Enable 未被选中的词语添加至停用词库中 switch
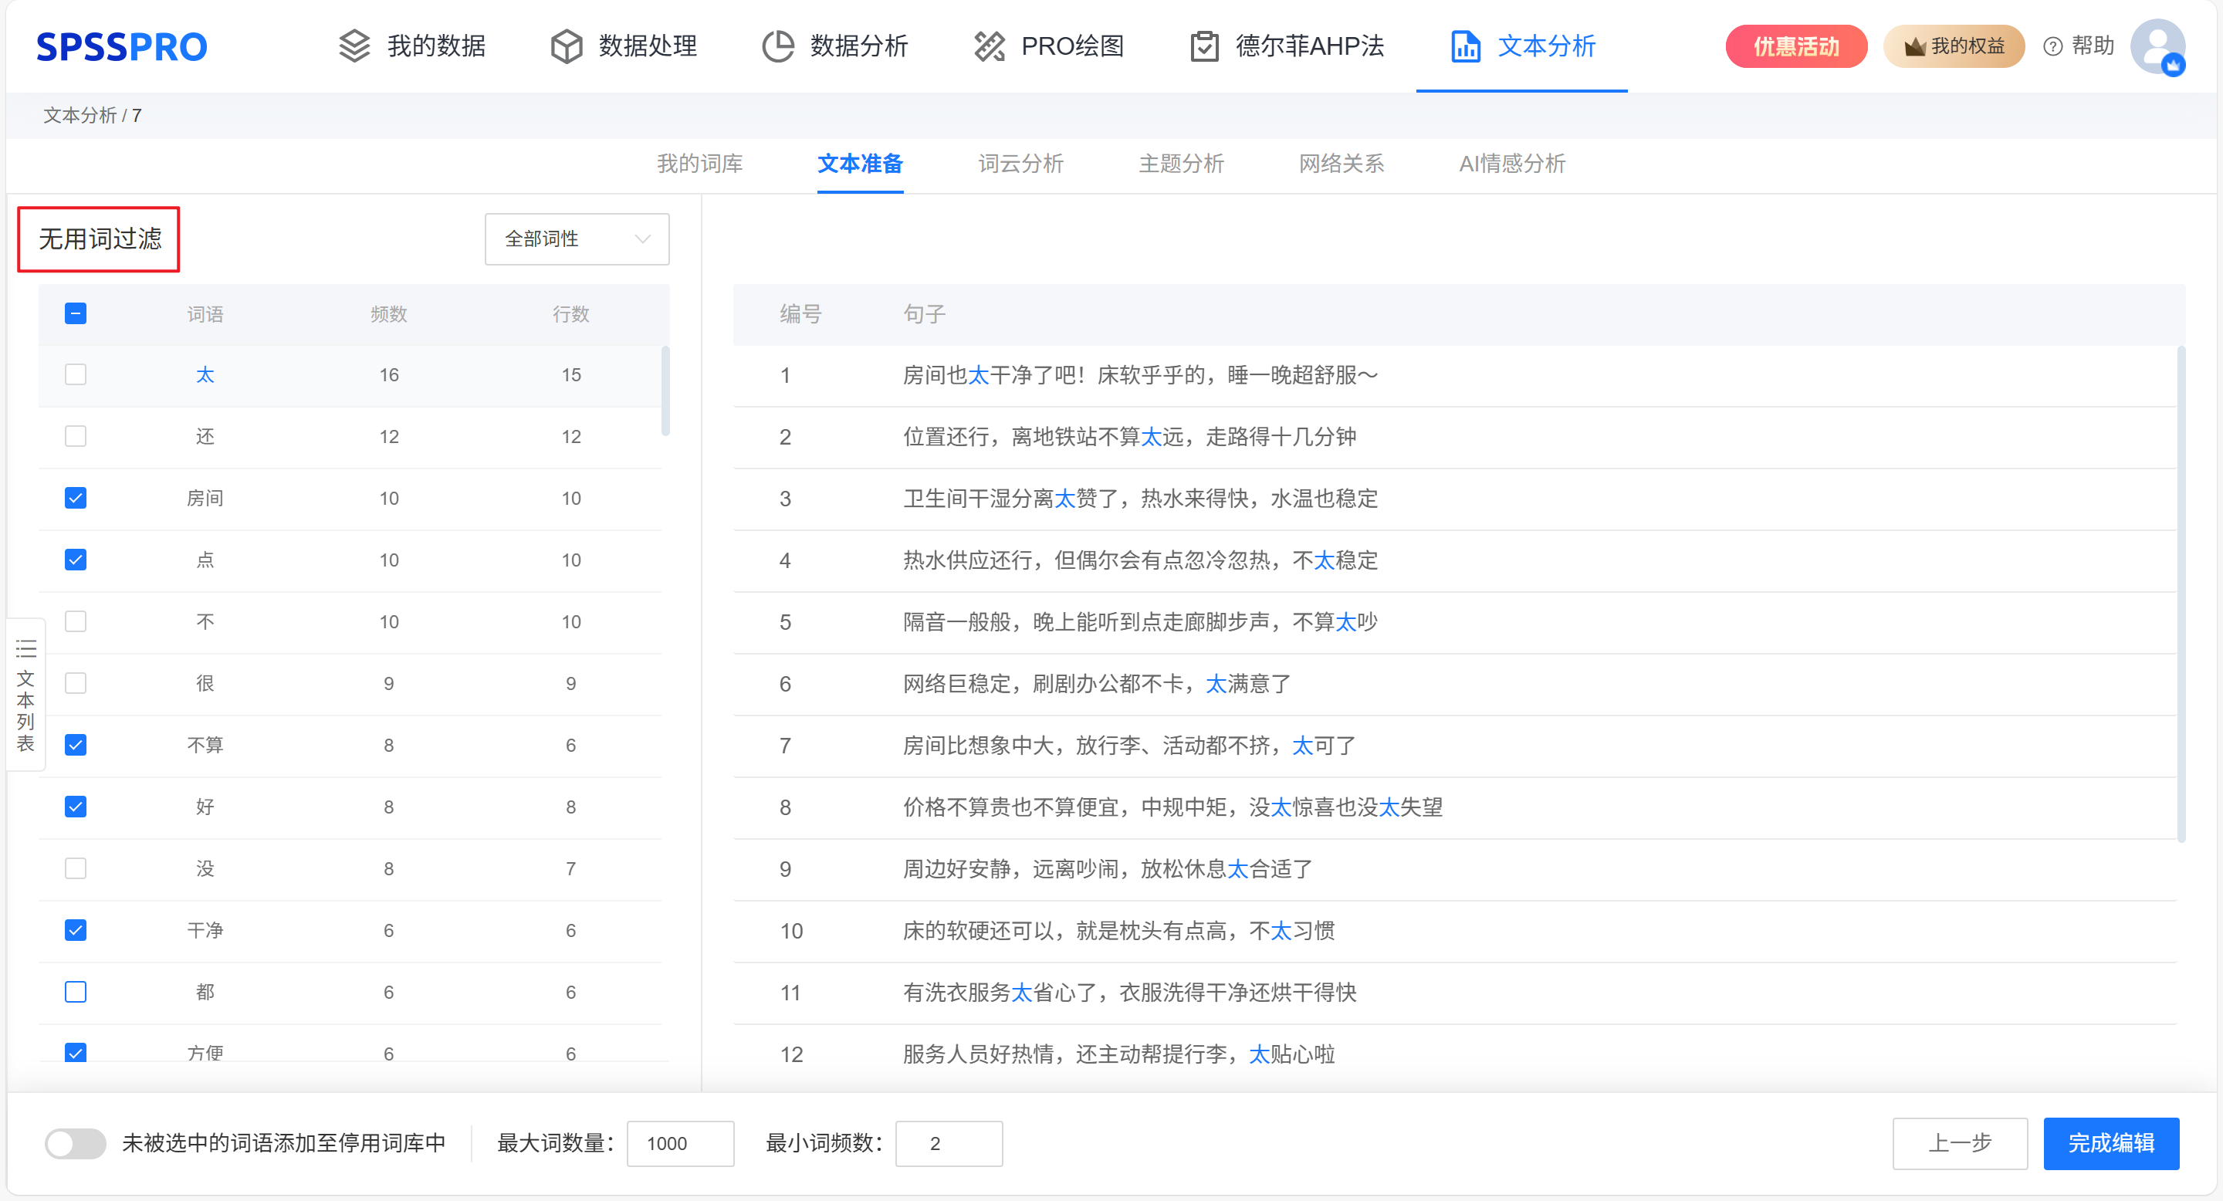 pyautogui.click(x=76, y=1143)
